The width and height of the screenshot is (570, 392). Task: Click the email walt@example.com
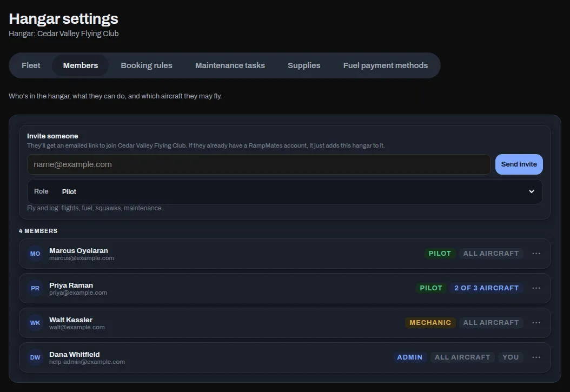77,327
